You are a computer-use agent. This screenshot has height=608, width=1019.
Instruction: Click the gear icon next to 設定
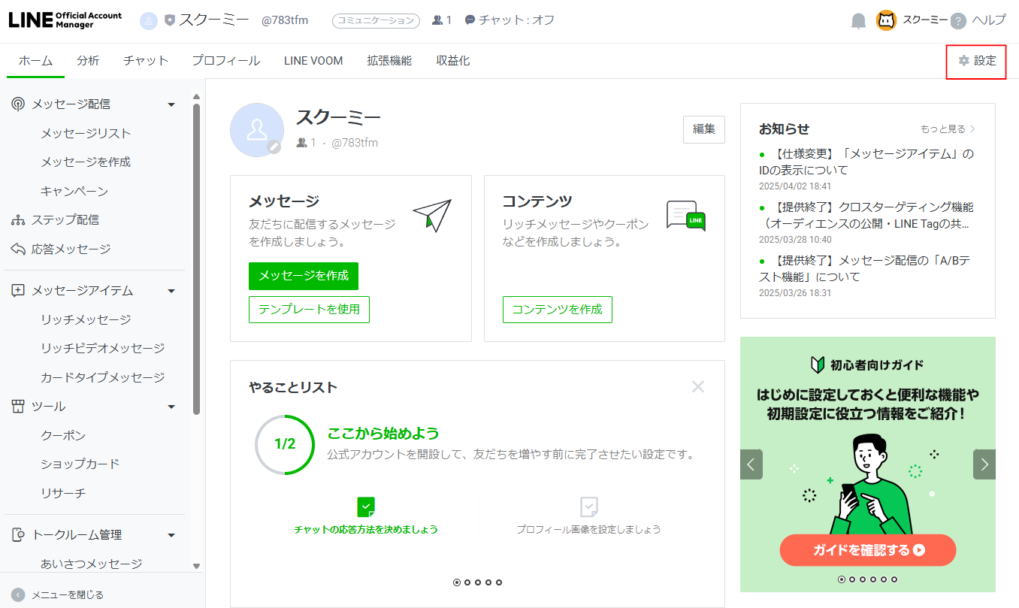(963, 61)
